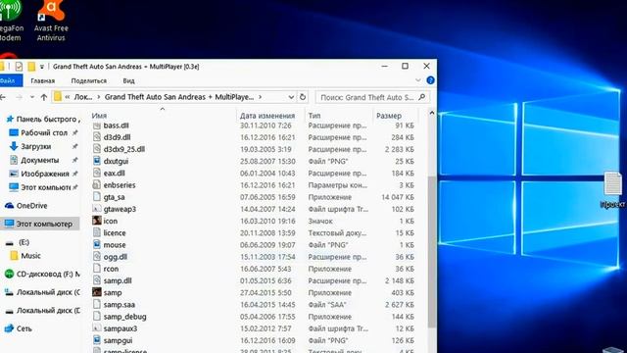
Task: Select the d3d9.dll file
Action: (x=117, y=137)
